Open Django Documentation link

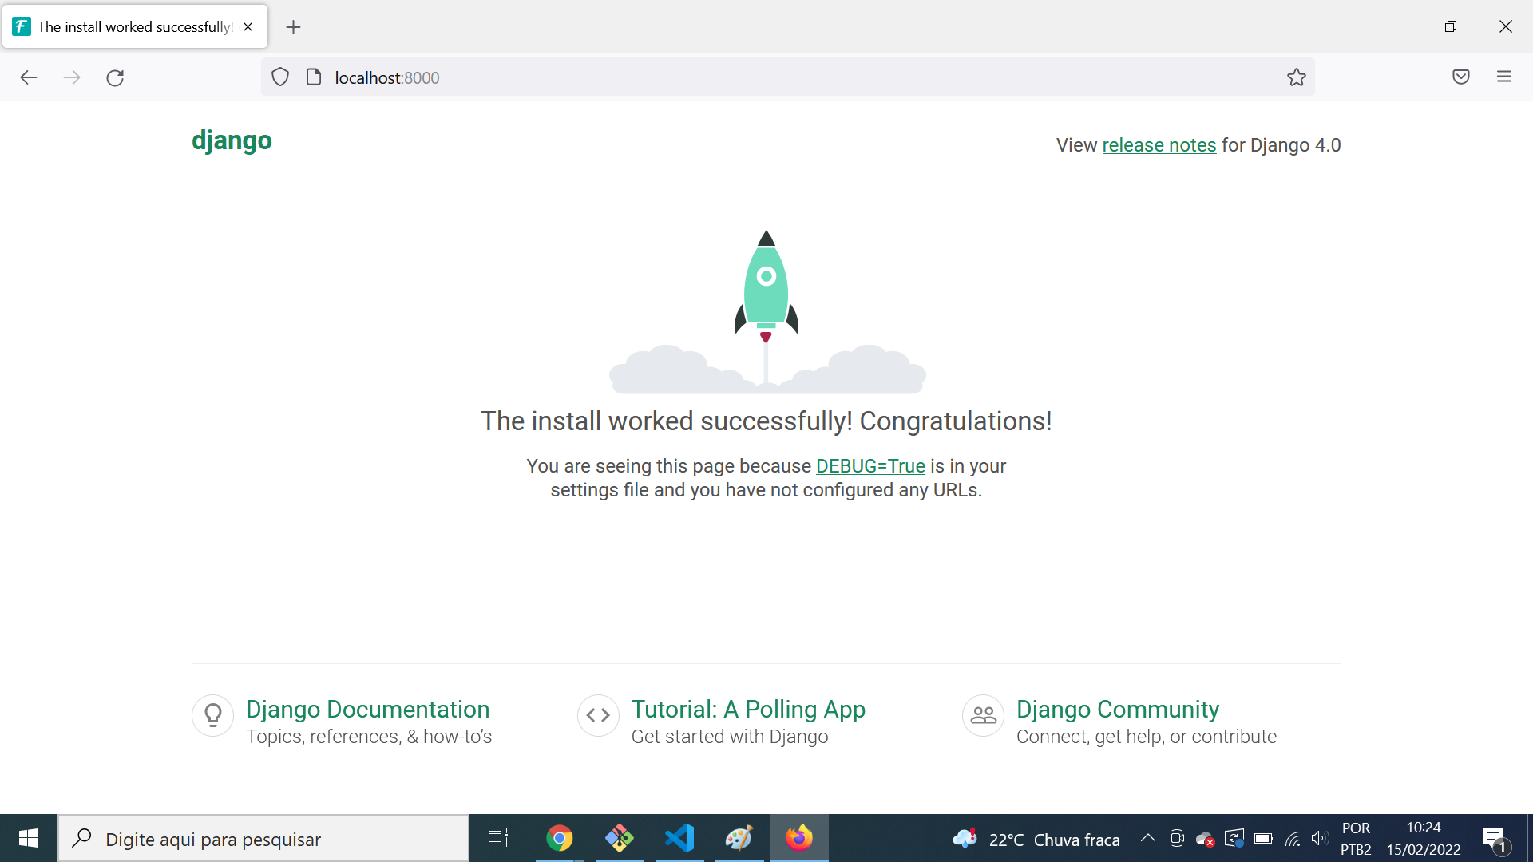(367, 710)
